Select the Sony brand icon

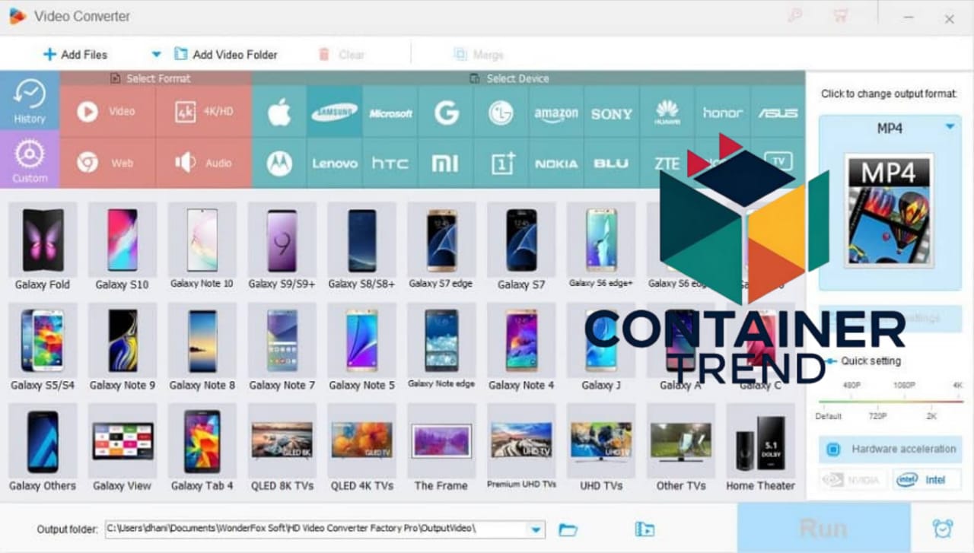pyautogui.click(x=612, y=113)
